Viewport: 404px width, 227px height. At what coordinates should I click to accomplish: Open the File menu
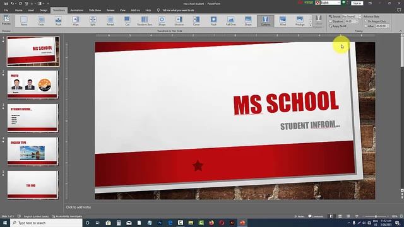(6, 10)
